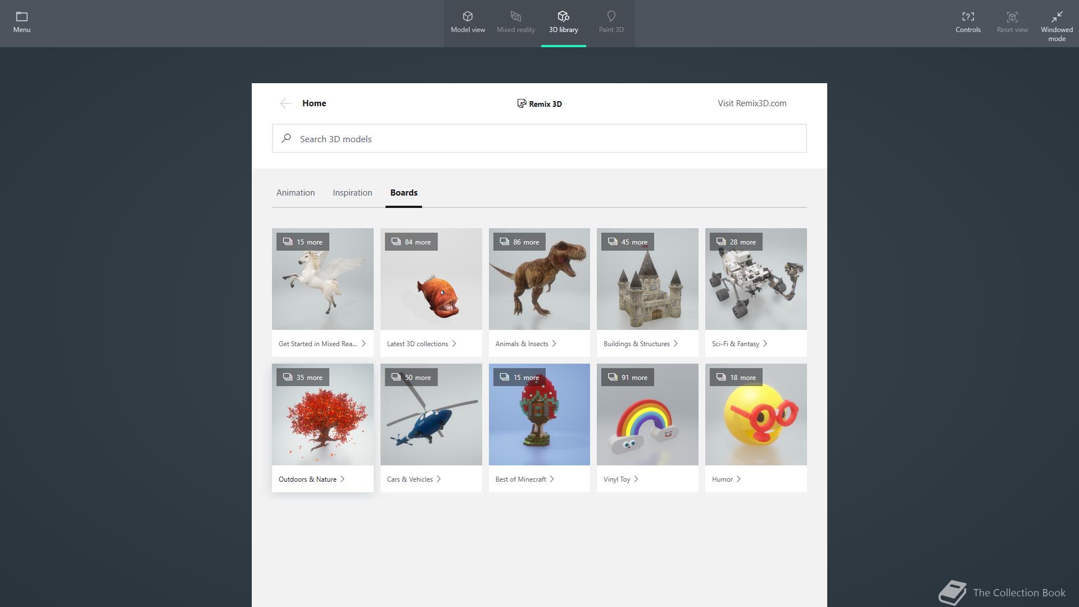Click the Reset view icon

click(1012, 17)
